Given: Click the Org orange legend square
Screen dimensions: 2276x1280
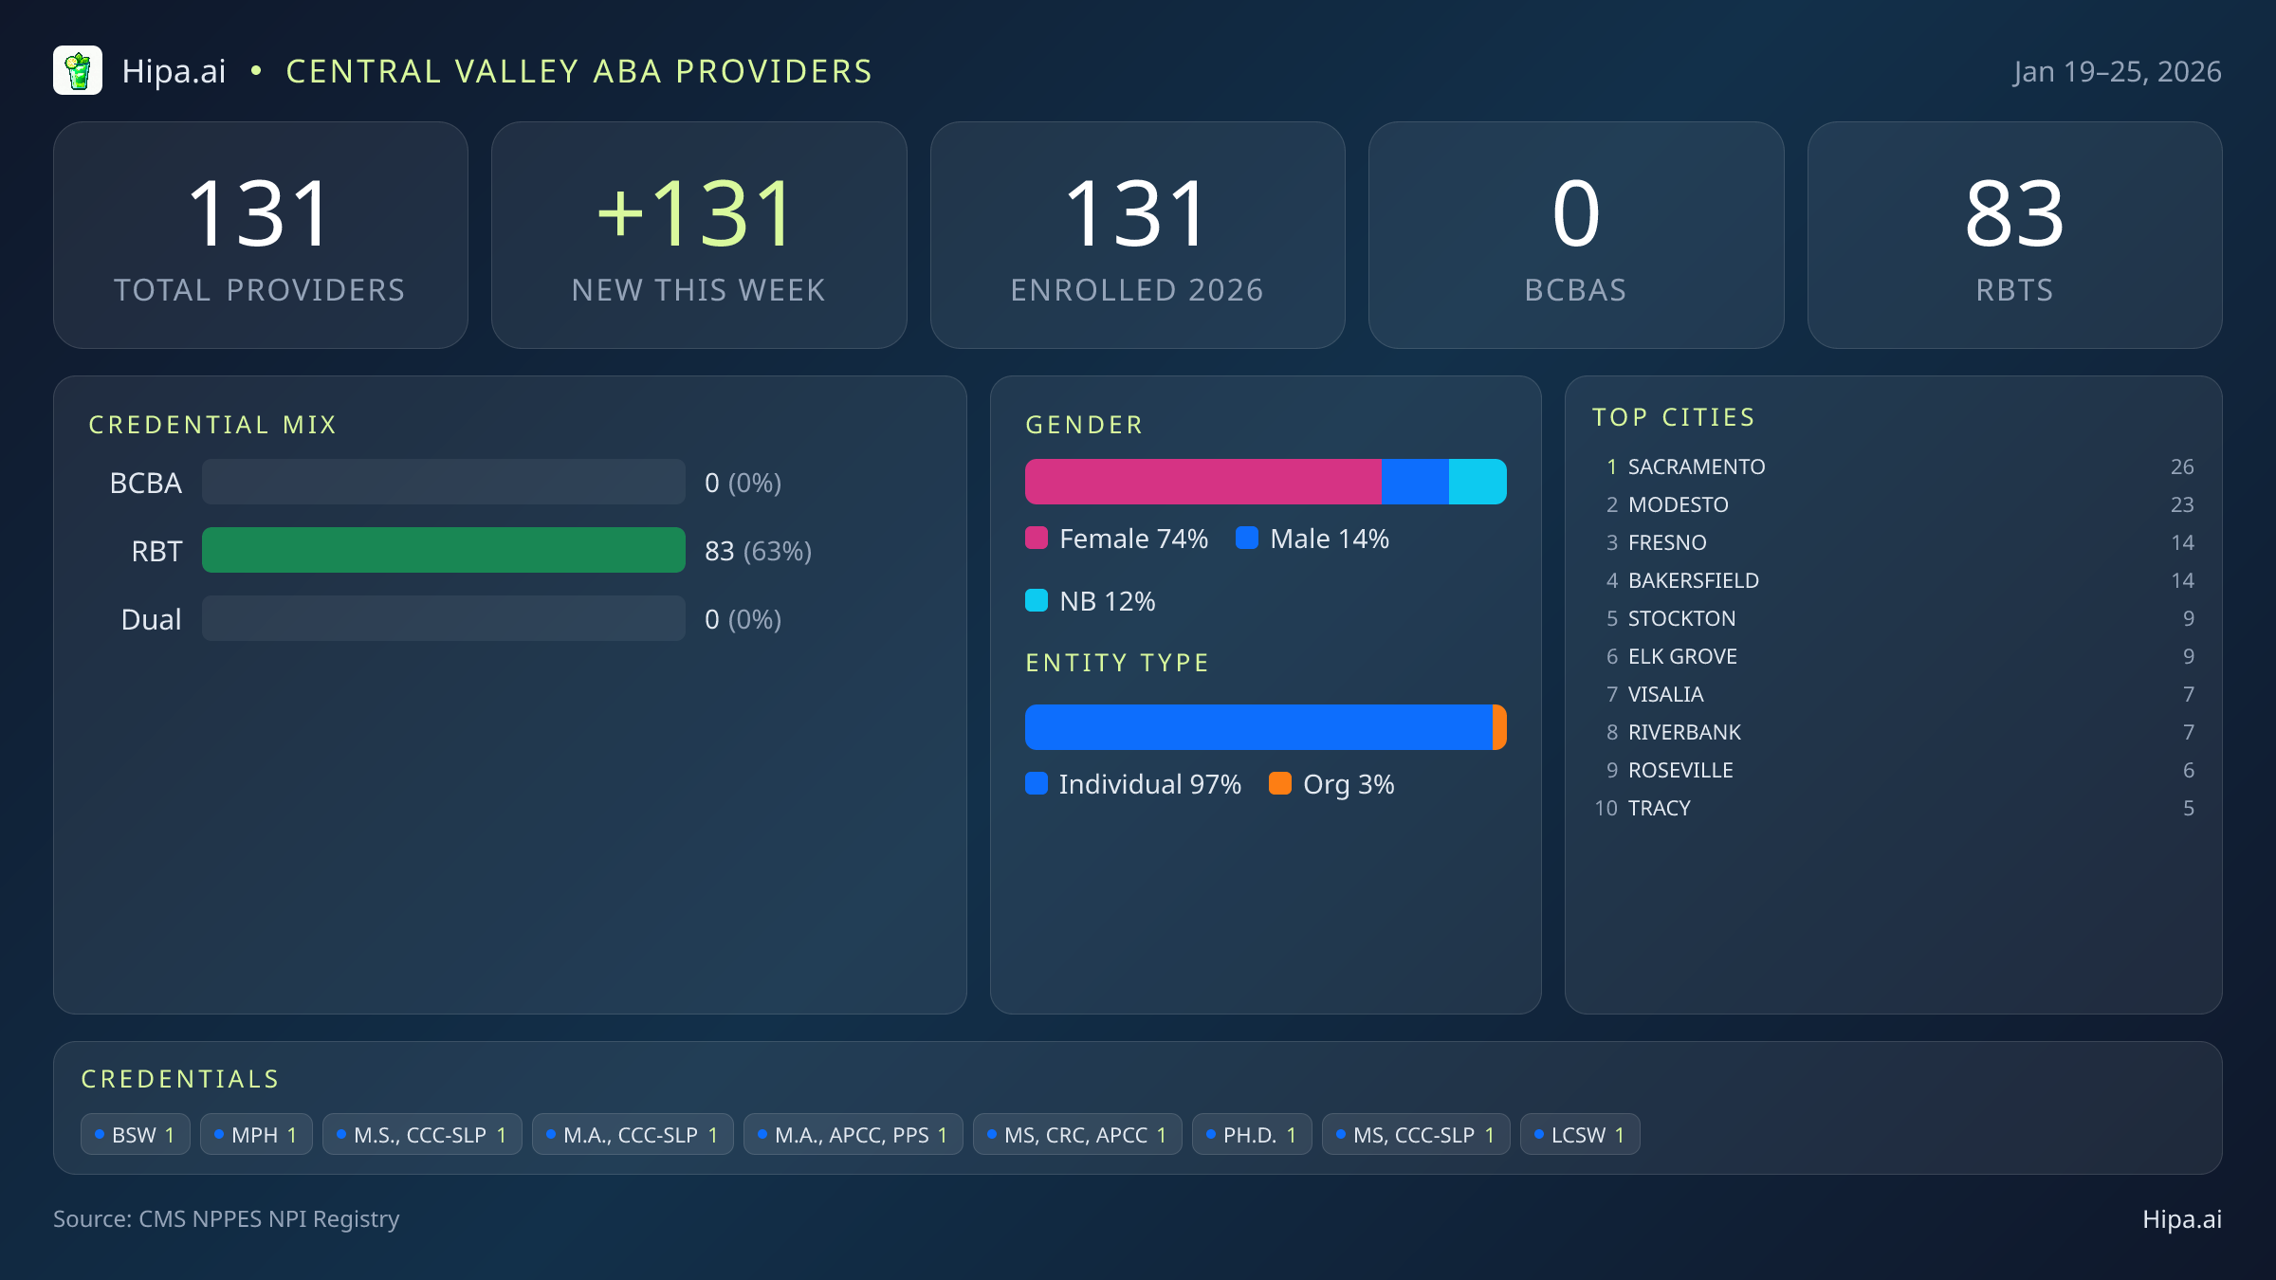Looking at the screenshot, I should [x=1280, y=784].
